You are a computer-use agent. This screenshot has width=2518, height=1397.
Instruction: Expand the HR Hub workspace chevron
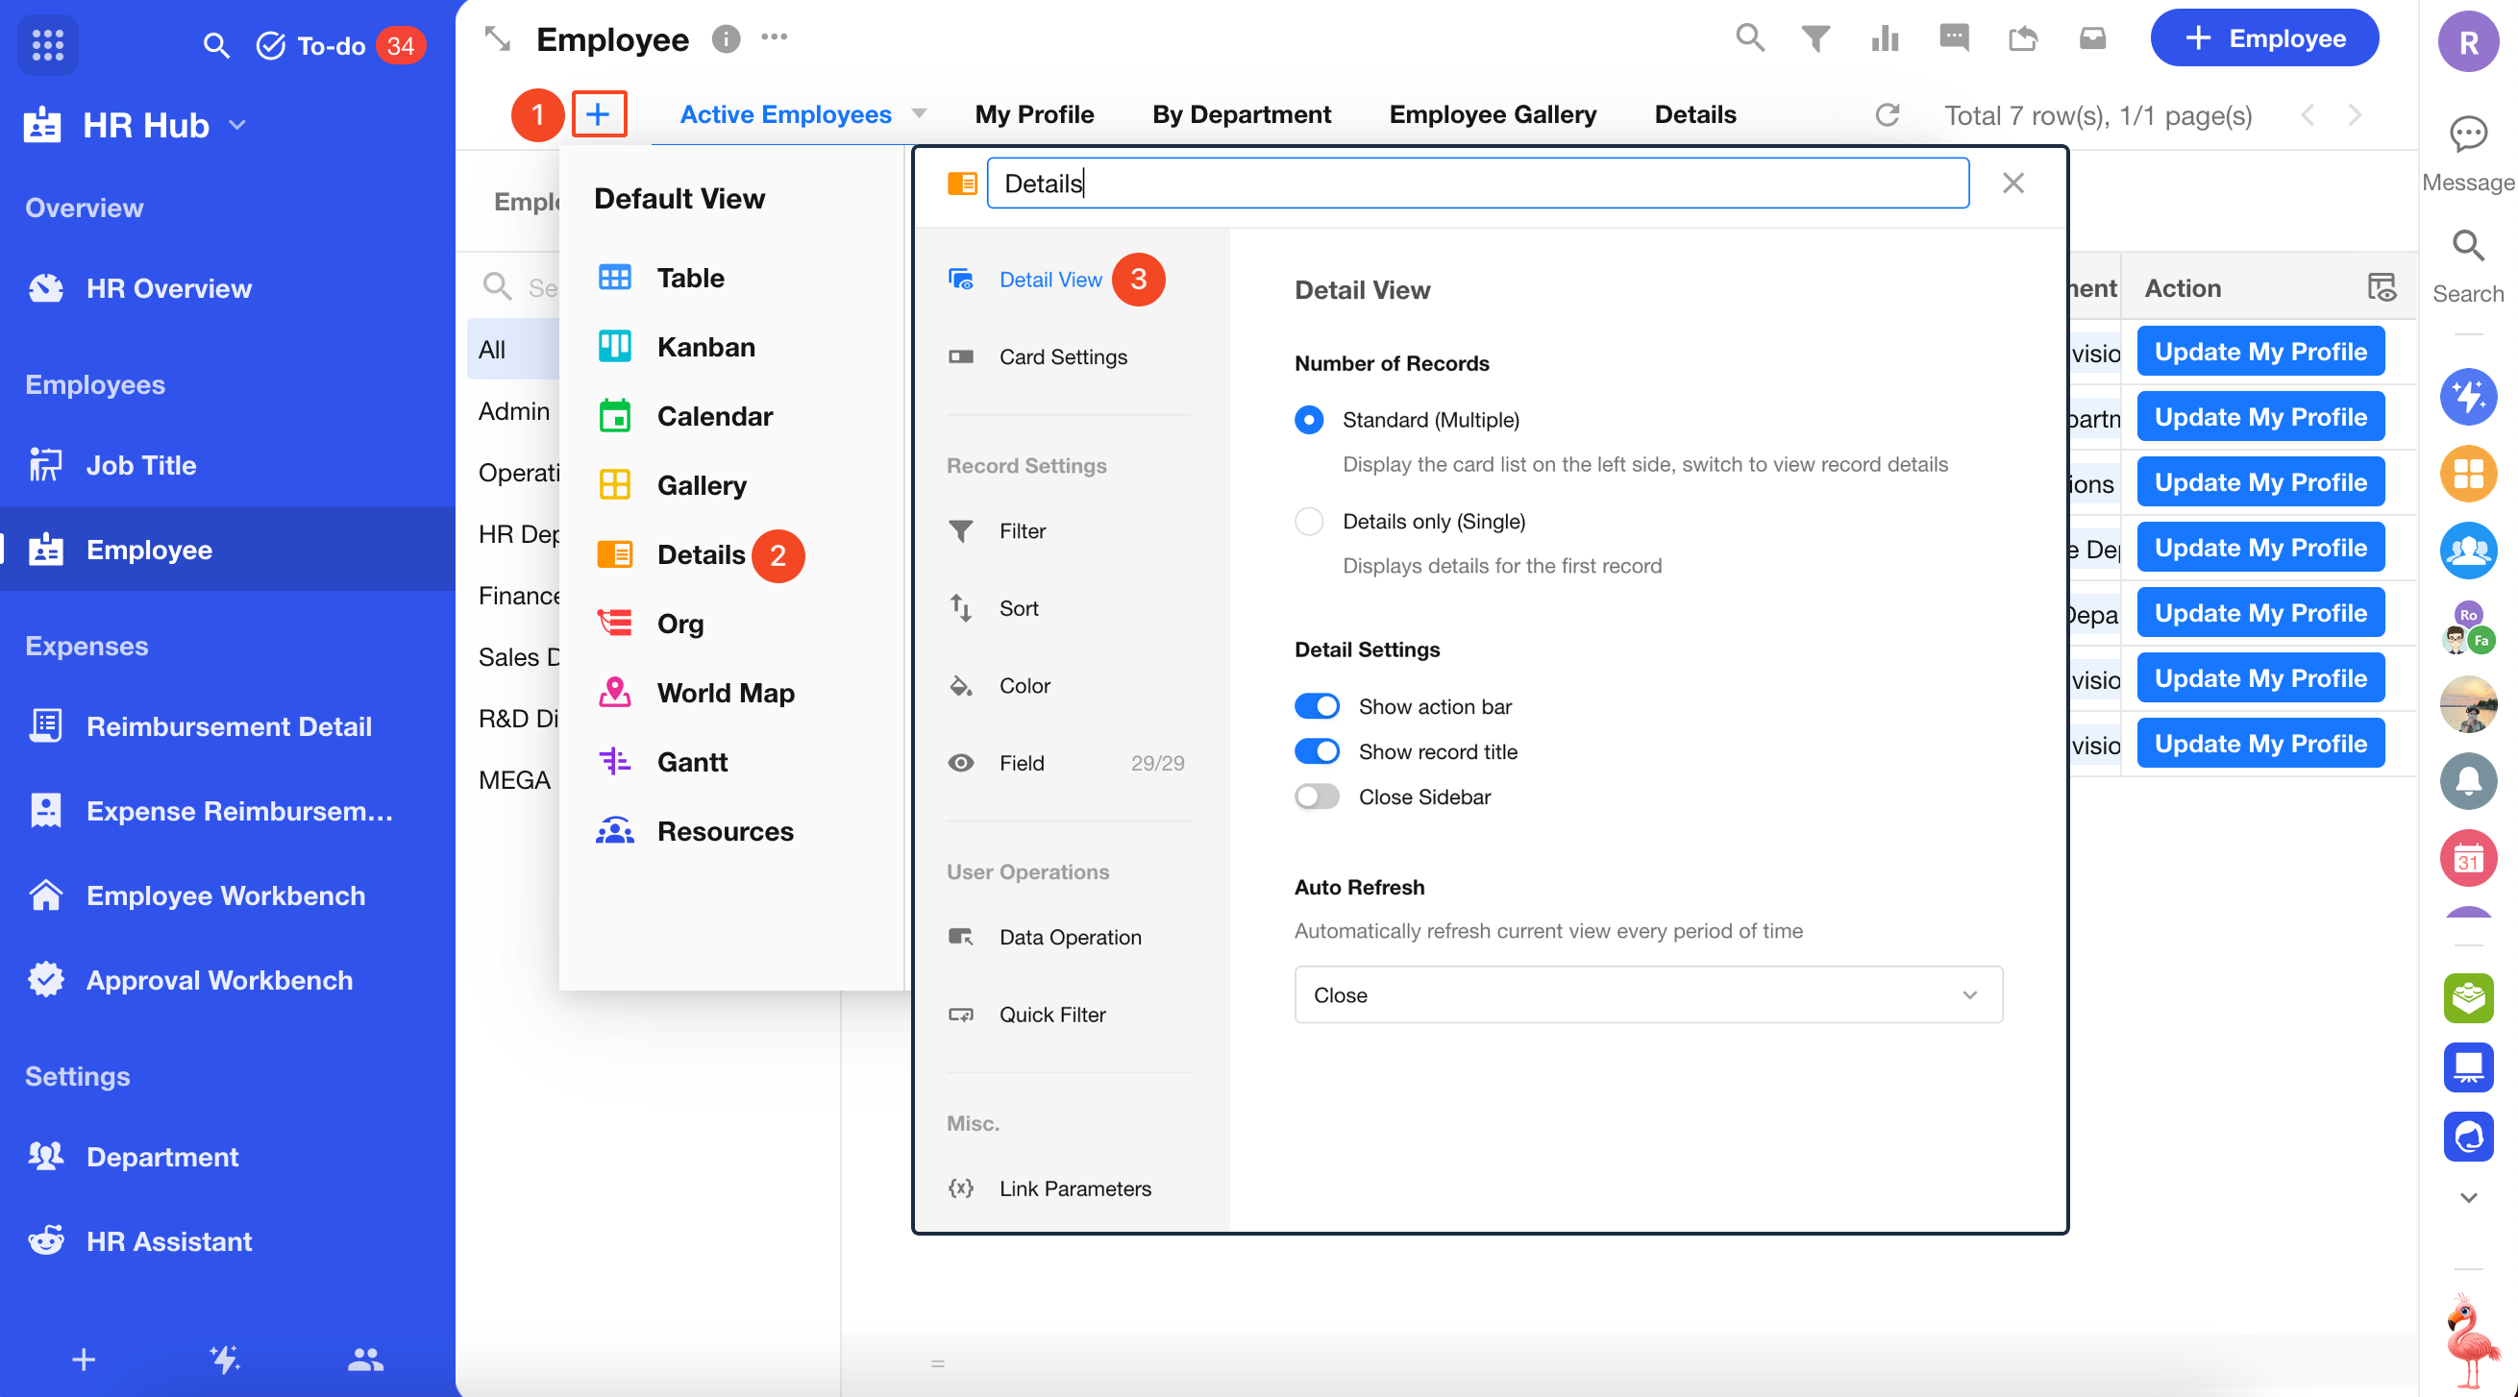coord(237,125)
